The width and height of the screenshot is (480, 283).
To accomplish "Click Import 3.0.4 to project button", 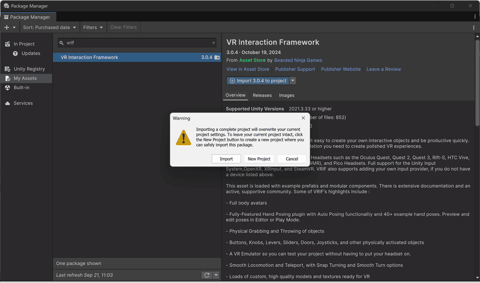I will pyautogui.click(x=258, y=81).
